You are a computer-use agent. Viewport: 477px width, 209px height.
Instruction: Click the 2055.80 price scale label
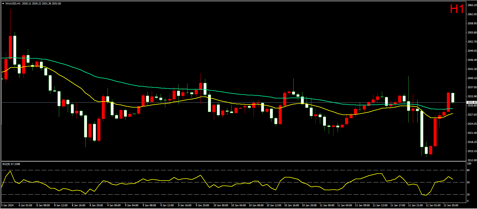coord(472,33)
